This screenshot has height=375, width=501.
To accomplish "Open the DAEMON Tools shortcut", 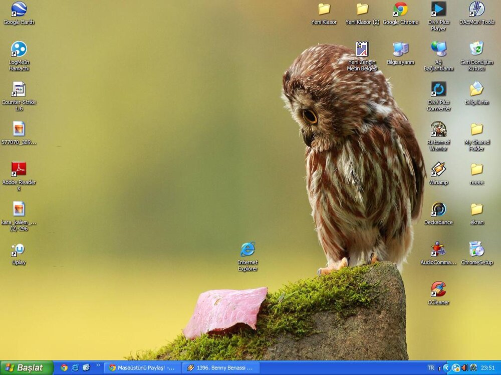I will click(476, 9).
